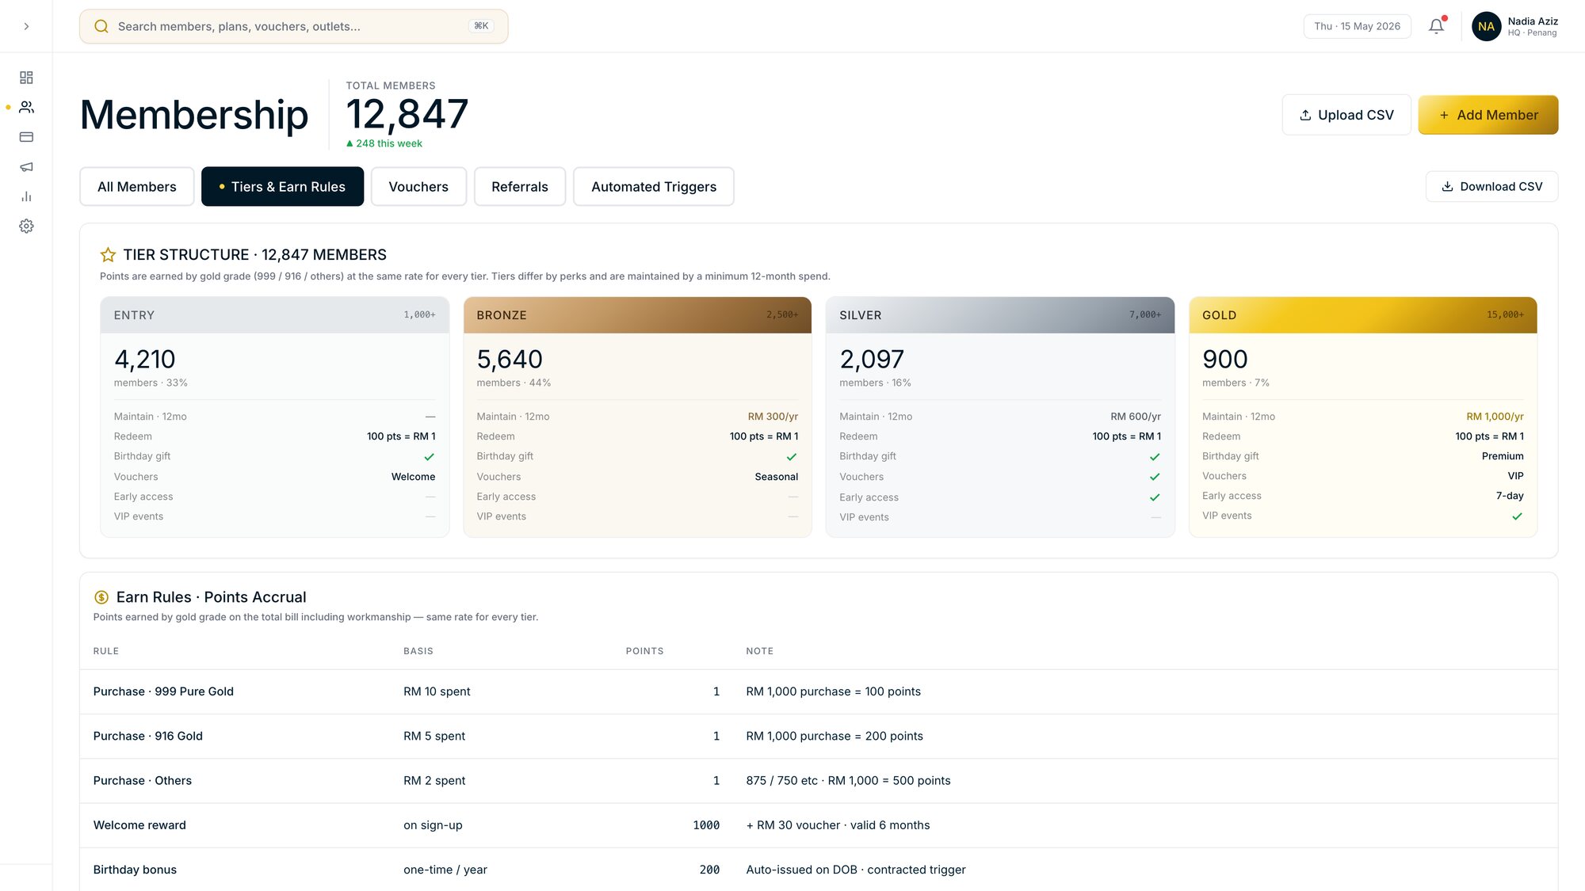Select the Purchase · 999 Pure Gold rule
Screen dimensions: 1585x891
(x=163, y=691)
